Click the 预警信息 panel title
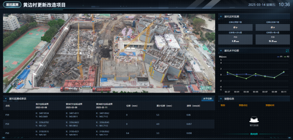Image resolution: width=293 pixels, height=140 pixels. 229,99
